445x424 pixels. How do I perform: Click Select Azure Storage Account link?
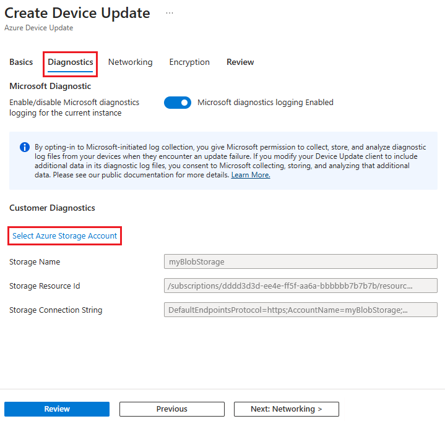pyautogui.click(x=65, y=236)
